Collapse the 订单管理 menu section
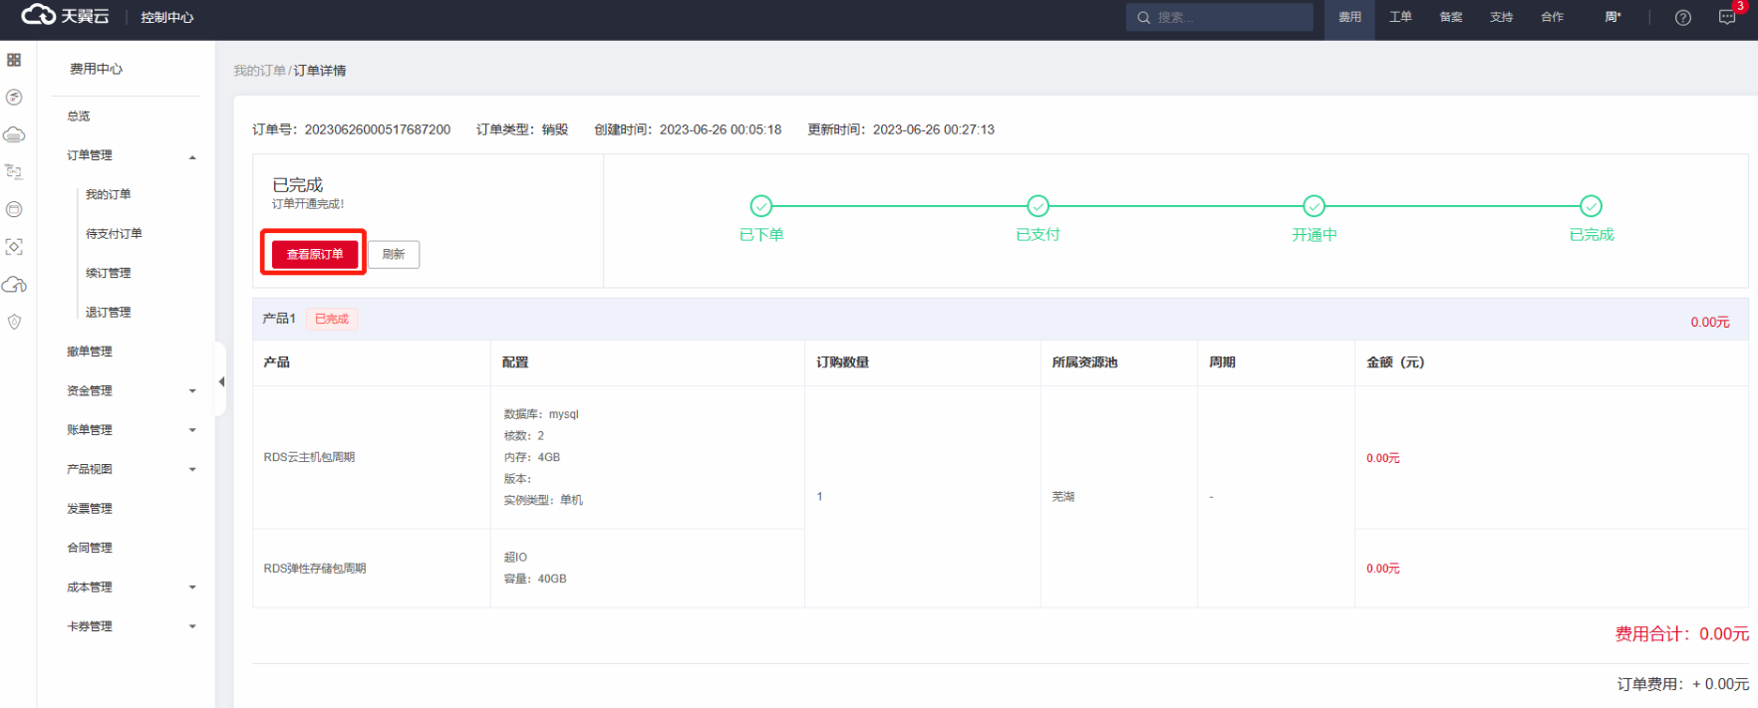 point(192,156)
